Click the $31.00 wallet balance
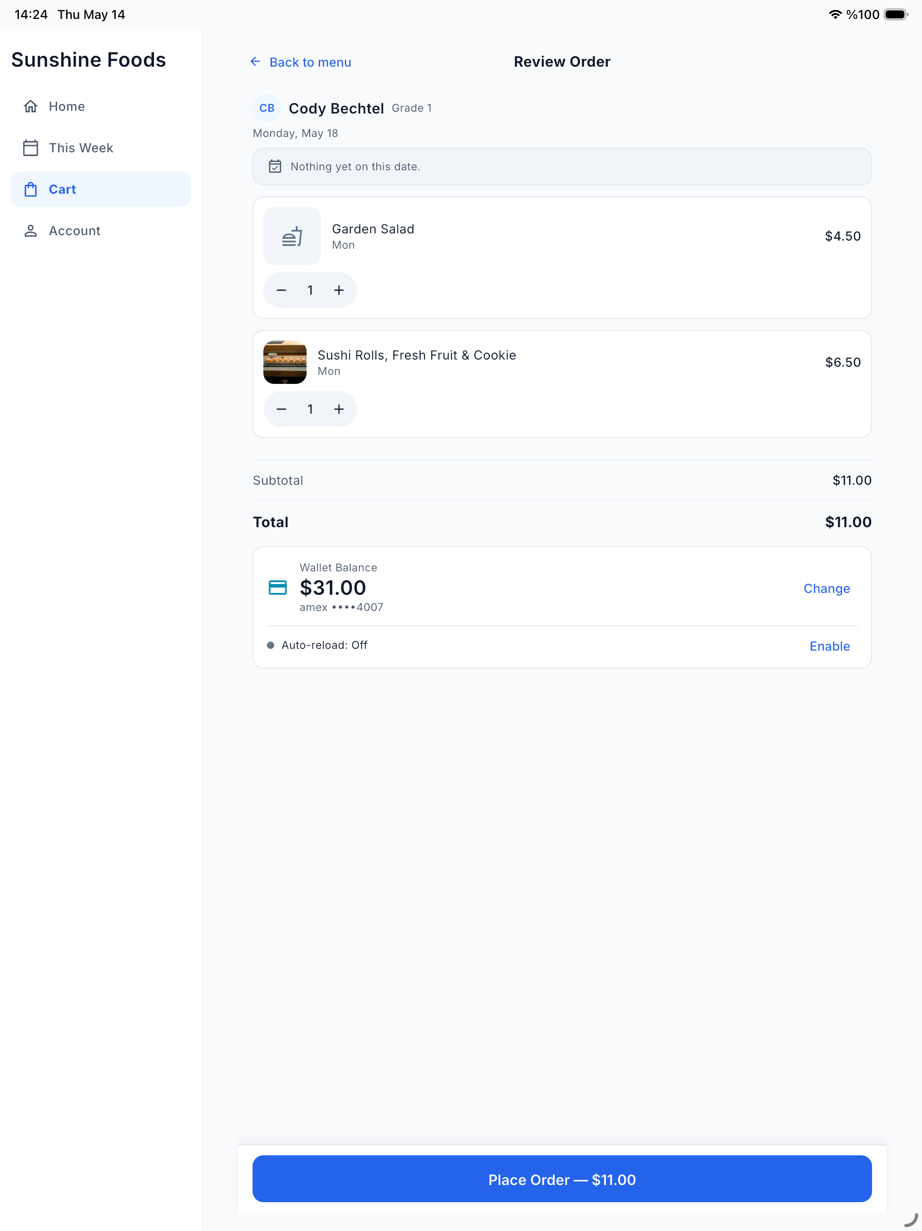This screenshot has height=1231, width=922. [333, 588]
